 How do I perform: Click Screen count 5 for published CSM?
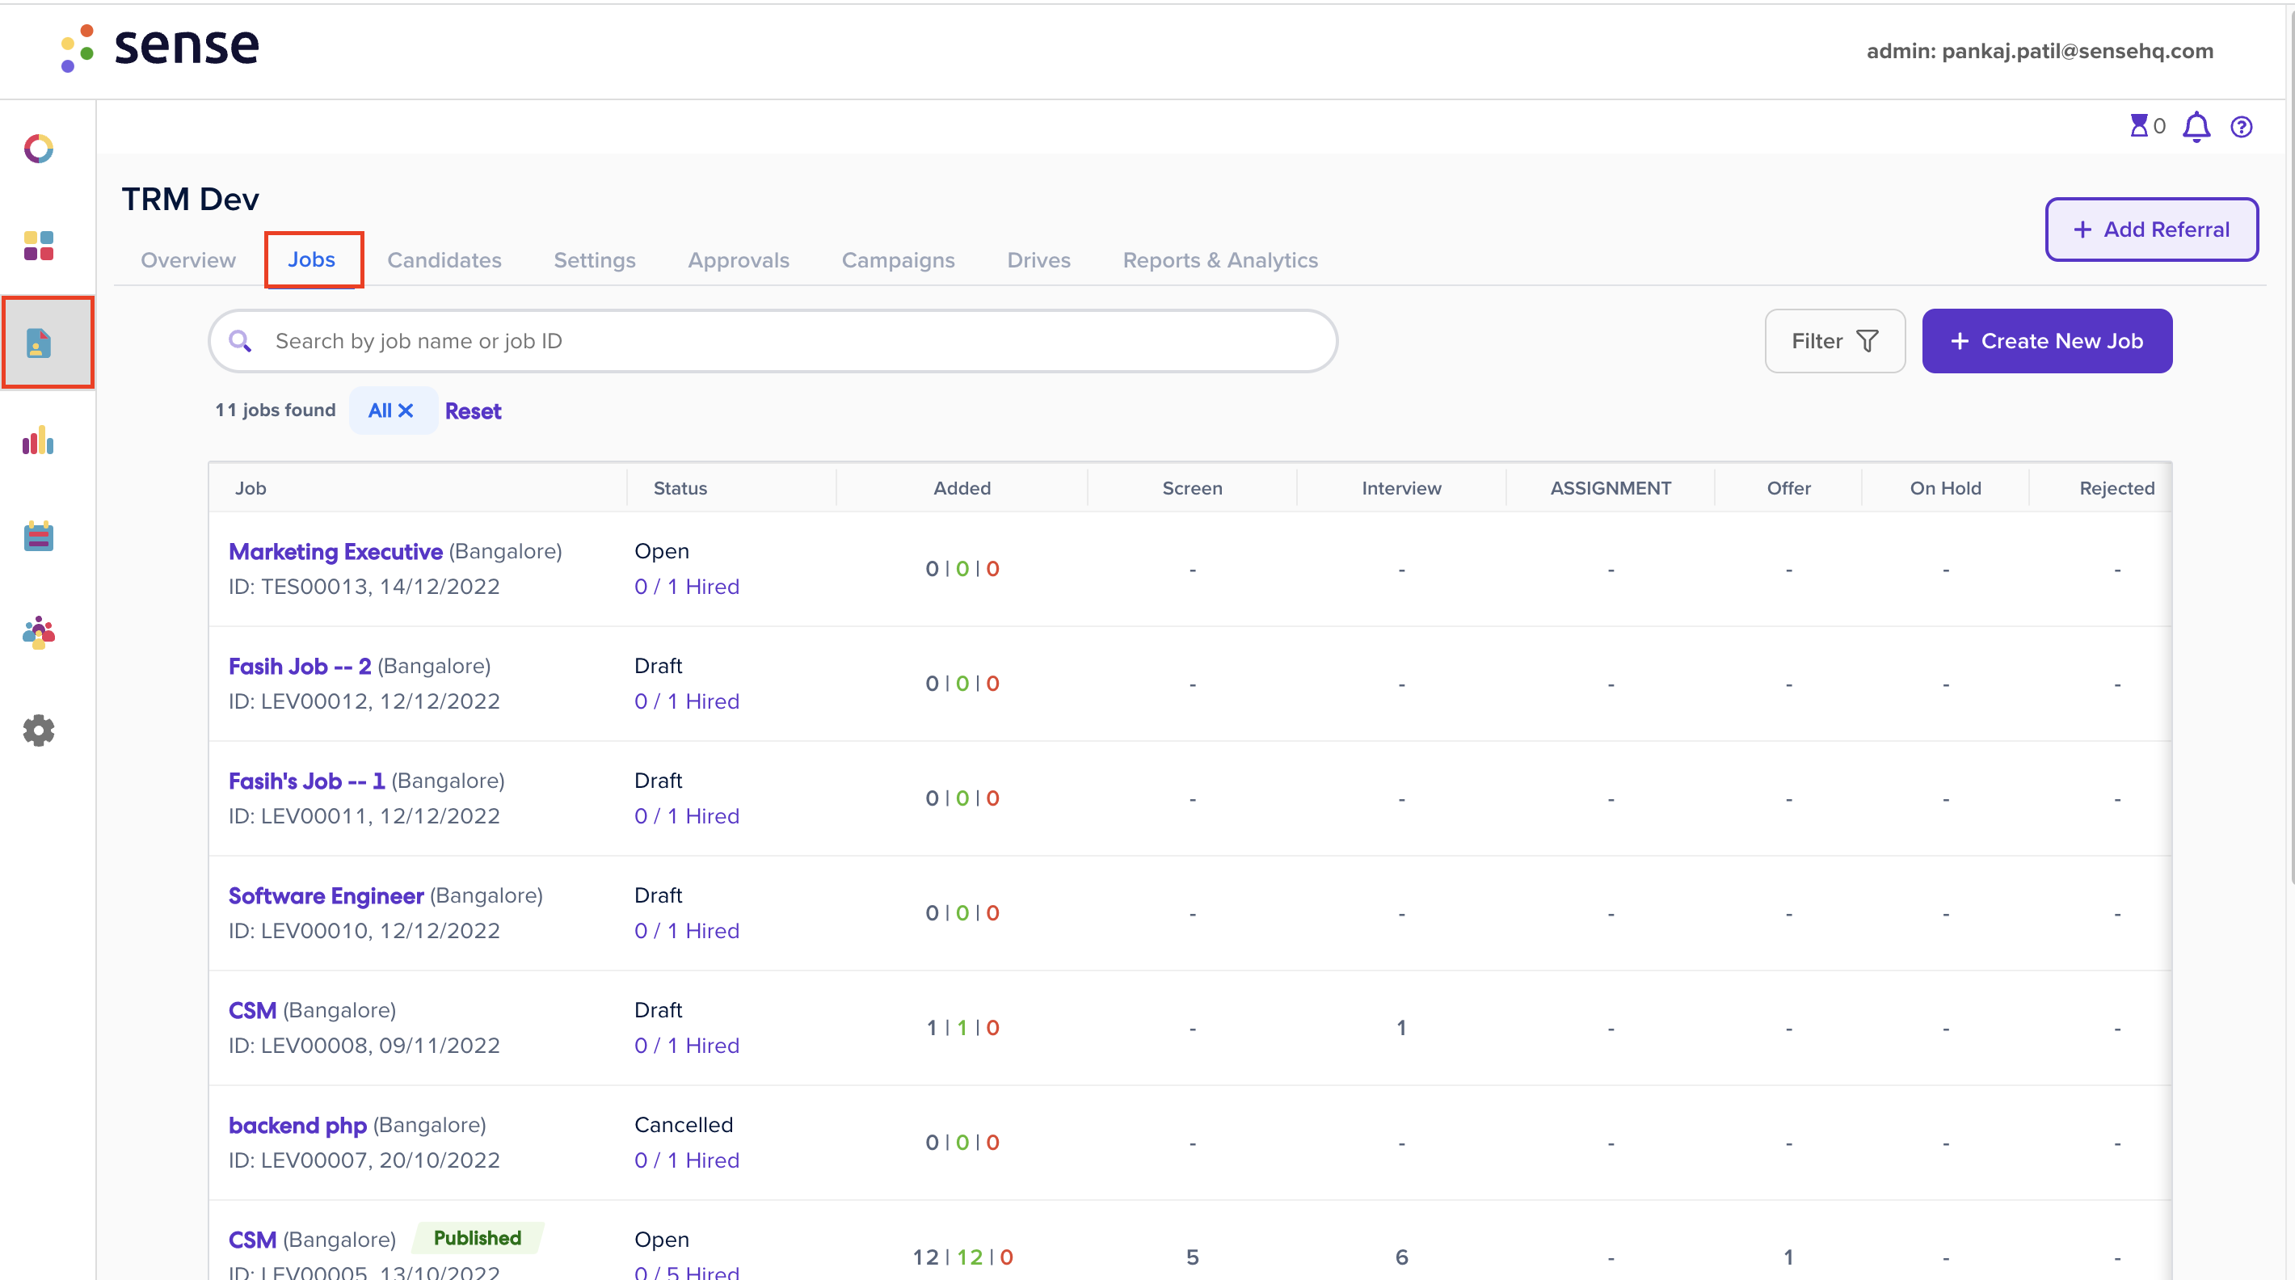coord(1192,1257)
